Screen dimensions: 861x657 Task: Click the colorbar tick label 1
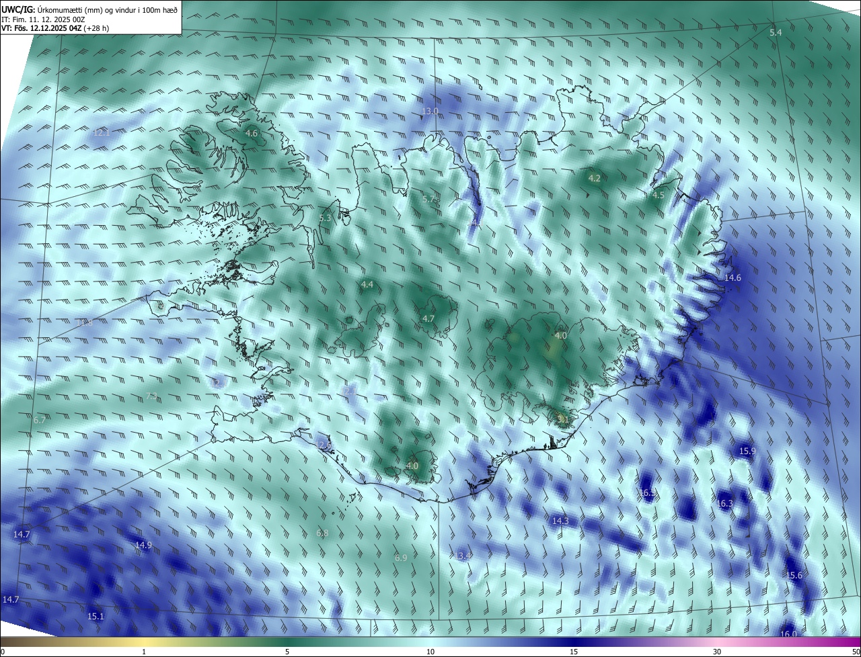144,652
